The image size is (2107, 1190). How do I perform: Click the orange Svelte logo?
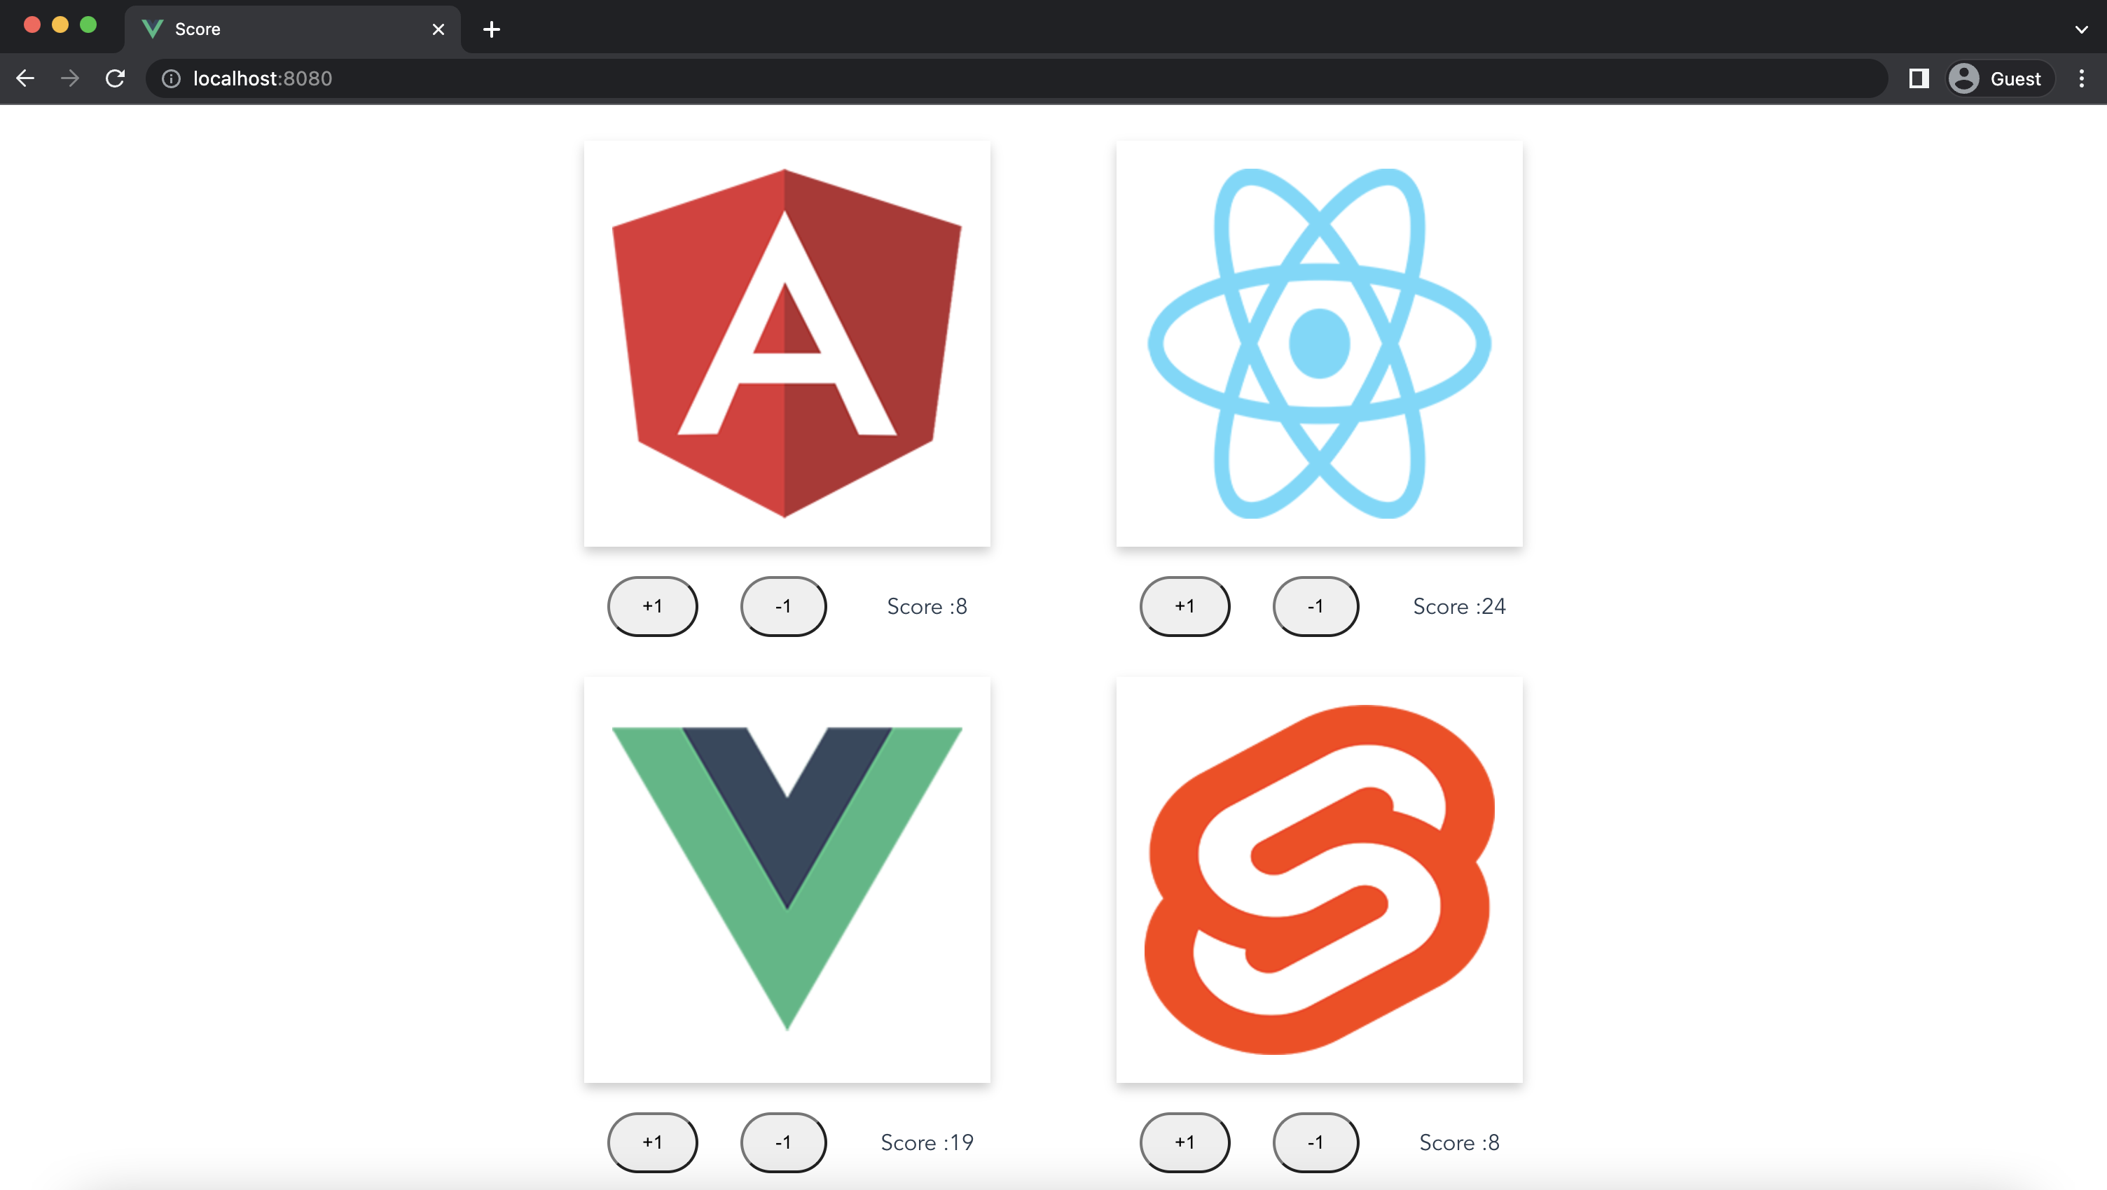pos(1318,878)
